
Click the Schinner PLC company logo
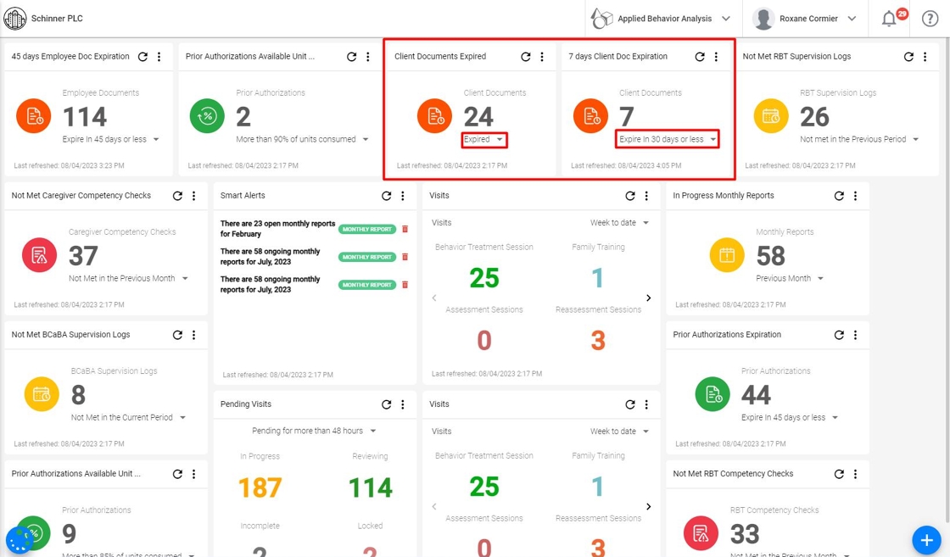tap(15, 18)
